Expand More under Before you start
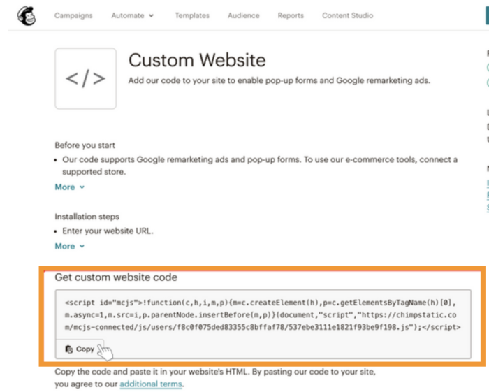 [x=70, y=187]
